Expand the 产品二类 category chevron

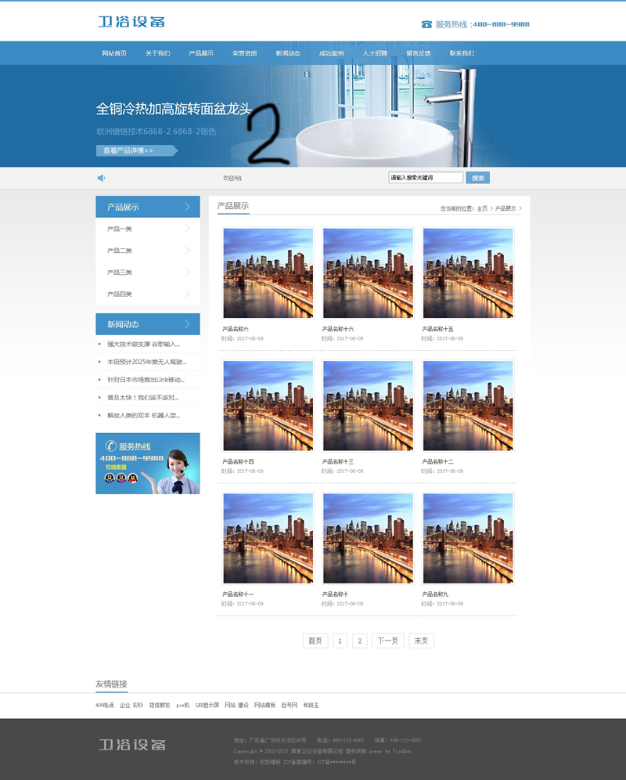pyautogui.click(x=187, y=251)
